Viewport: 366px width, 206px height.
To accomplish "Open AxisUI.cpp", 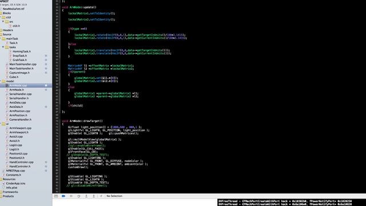I will coord(16,137).
